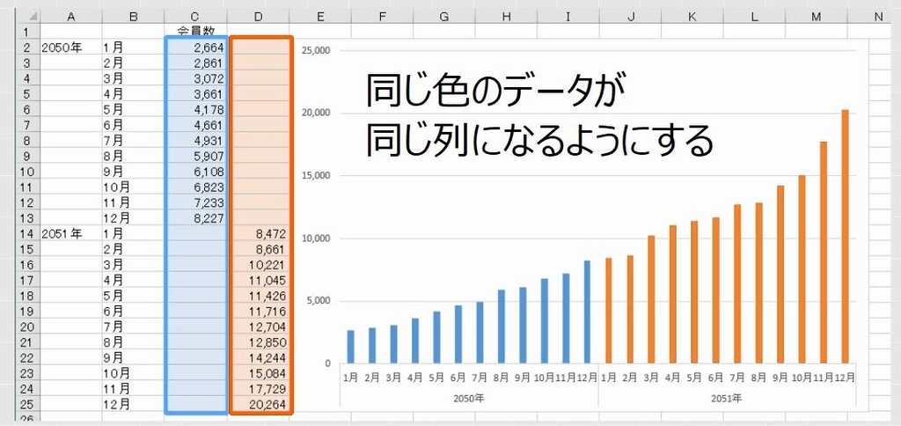Image resolution: width=901 pixels, height=426 pixels.
Task: Select the cell with value 4,931
Action: point(195,140)
